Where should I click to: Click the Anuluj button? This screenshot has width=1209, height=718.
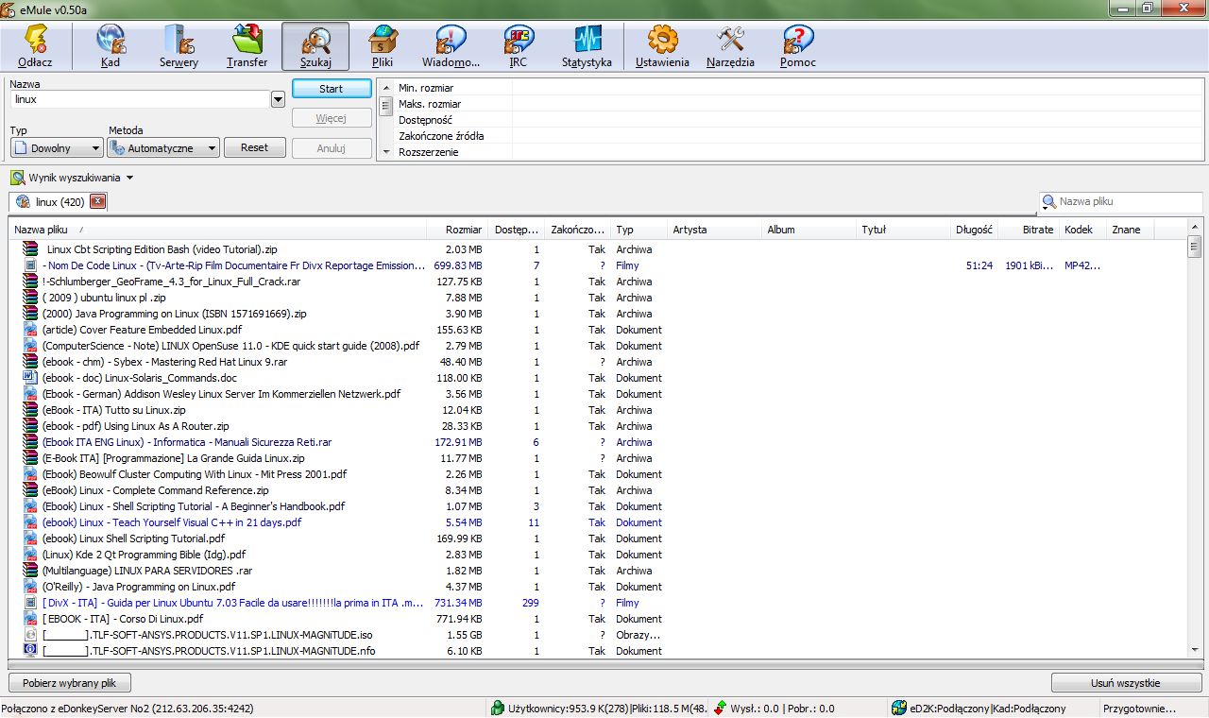tap(332, 148)
